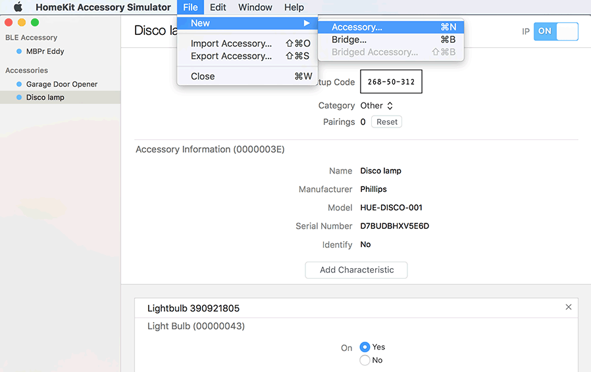Image resolution: width=591 pixels, height=372 pixels.
Task: Set light bulb On to Yes
Action: 365,347
